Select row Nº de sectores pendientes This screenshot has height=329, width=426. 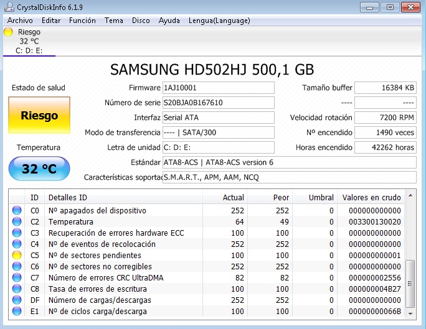[207, 255]
